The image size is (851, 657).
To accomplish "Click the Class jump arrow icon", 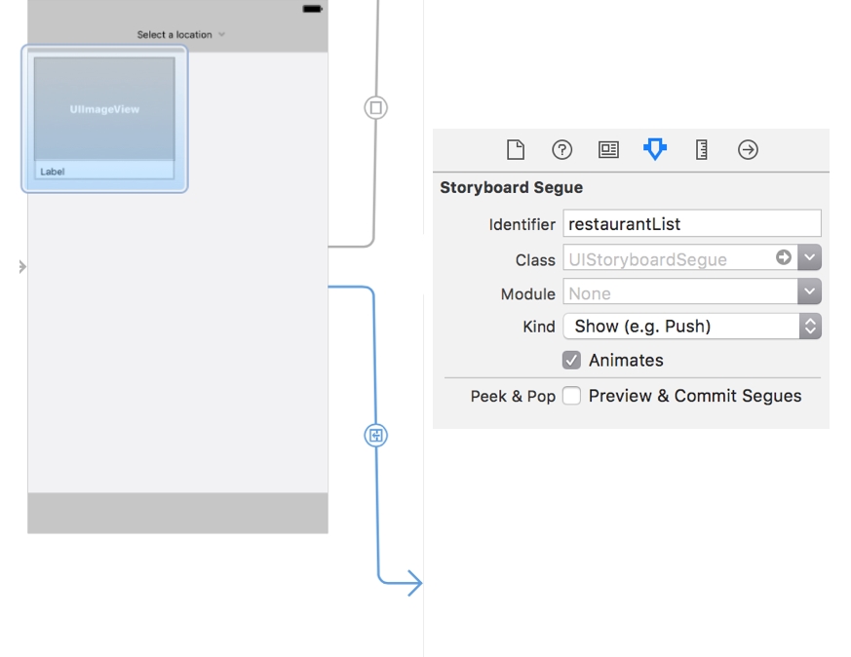I will (783, 257).
